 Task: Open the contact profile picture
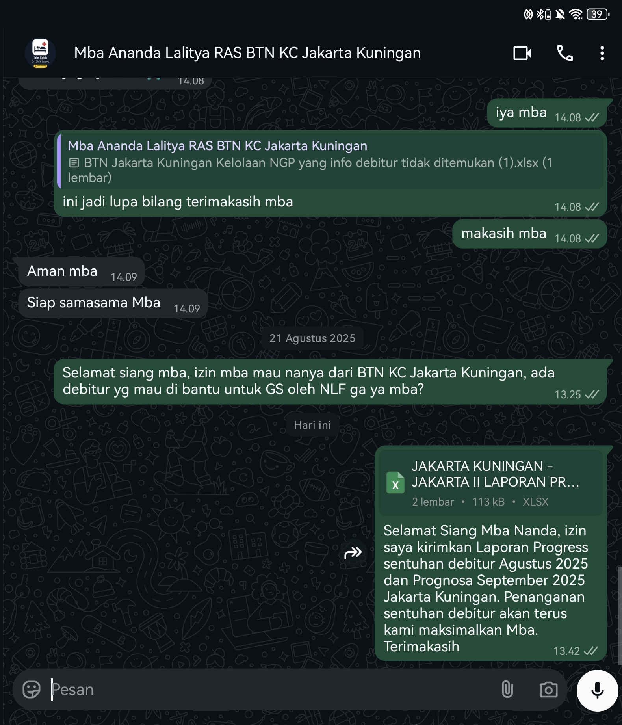pyautogui.click(x=40, y=53)
